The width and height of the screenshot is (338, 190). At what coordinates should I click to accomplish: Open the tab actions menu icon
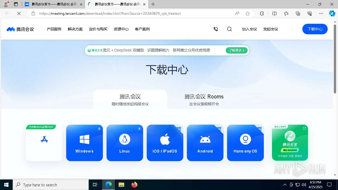click(x=16, y=4)
